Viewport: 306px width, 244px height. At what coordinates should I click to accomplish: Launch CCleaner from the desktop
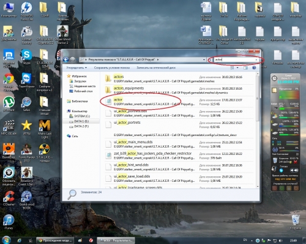pos(9,198)
